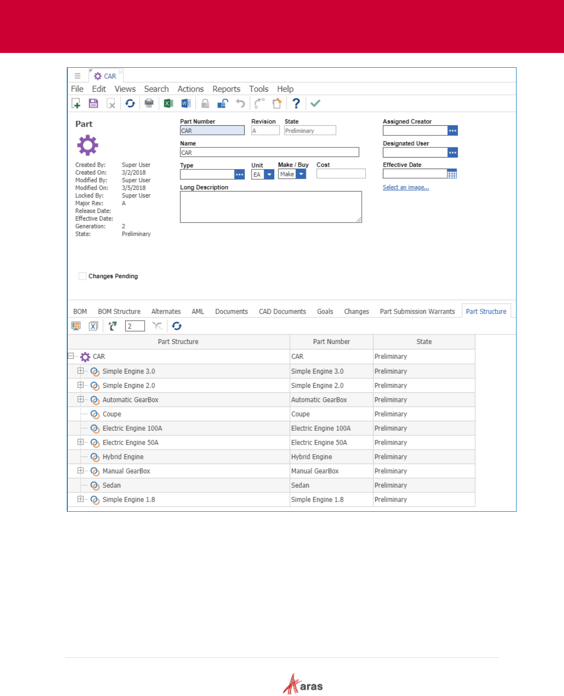This screenshot has width=564, height=696.
Task: Click the levels field showing 2
Action: 135,326
